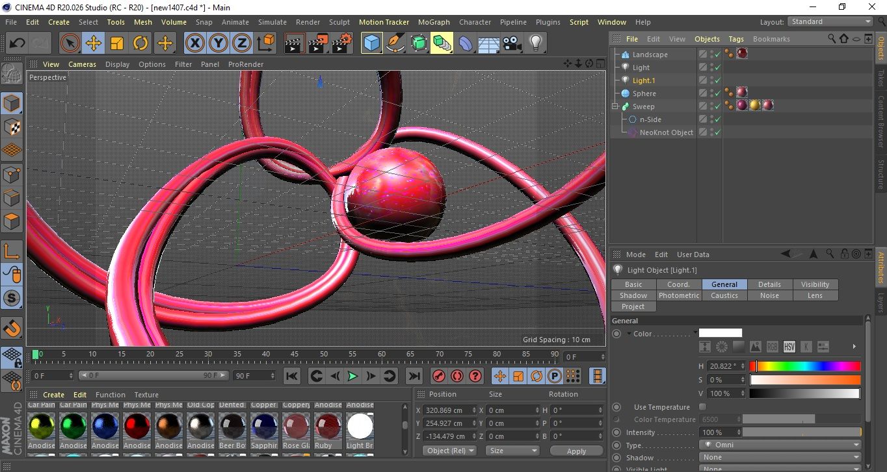
Task: Click the Undo arrow icon
Action: [x=17, y=43]
